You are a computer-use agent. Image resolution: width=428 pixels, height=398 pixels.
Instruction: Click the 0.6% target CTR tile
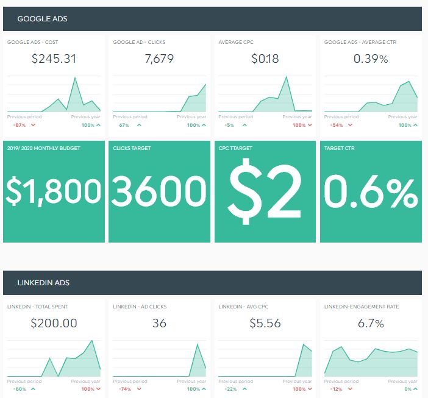point(371,191)
